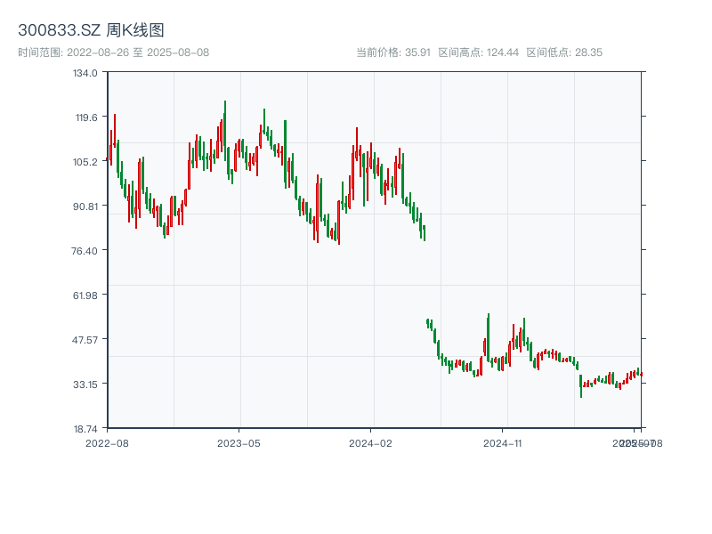Click the 2022-08 x-axis date label
The height and width of the screenshot is (534, 712).
[107, 442]
